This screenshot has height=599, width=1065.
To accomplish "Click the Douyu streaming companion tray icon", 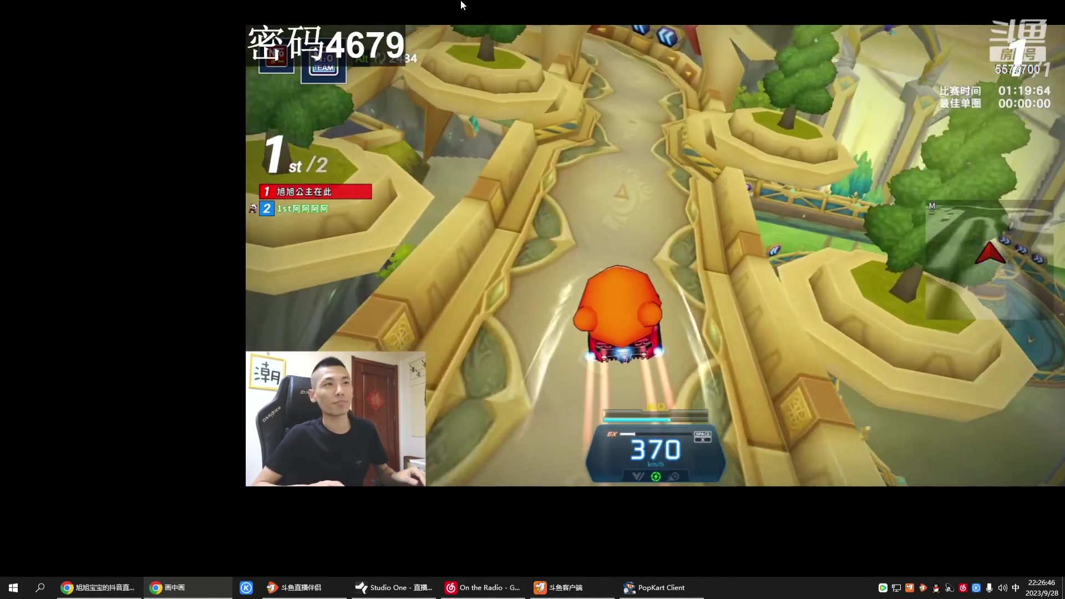I will (x=922, y=588).
